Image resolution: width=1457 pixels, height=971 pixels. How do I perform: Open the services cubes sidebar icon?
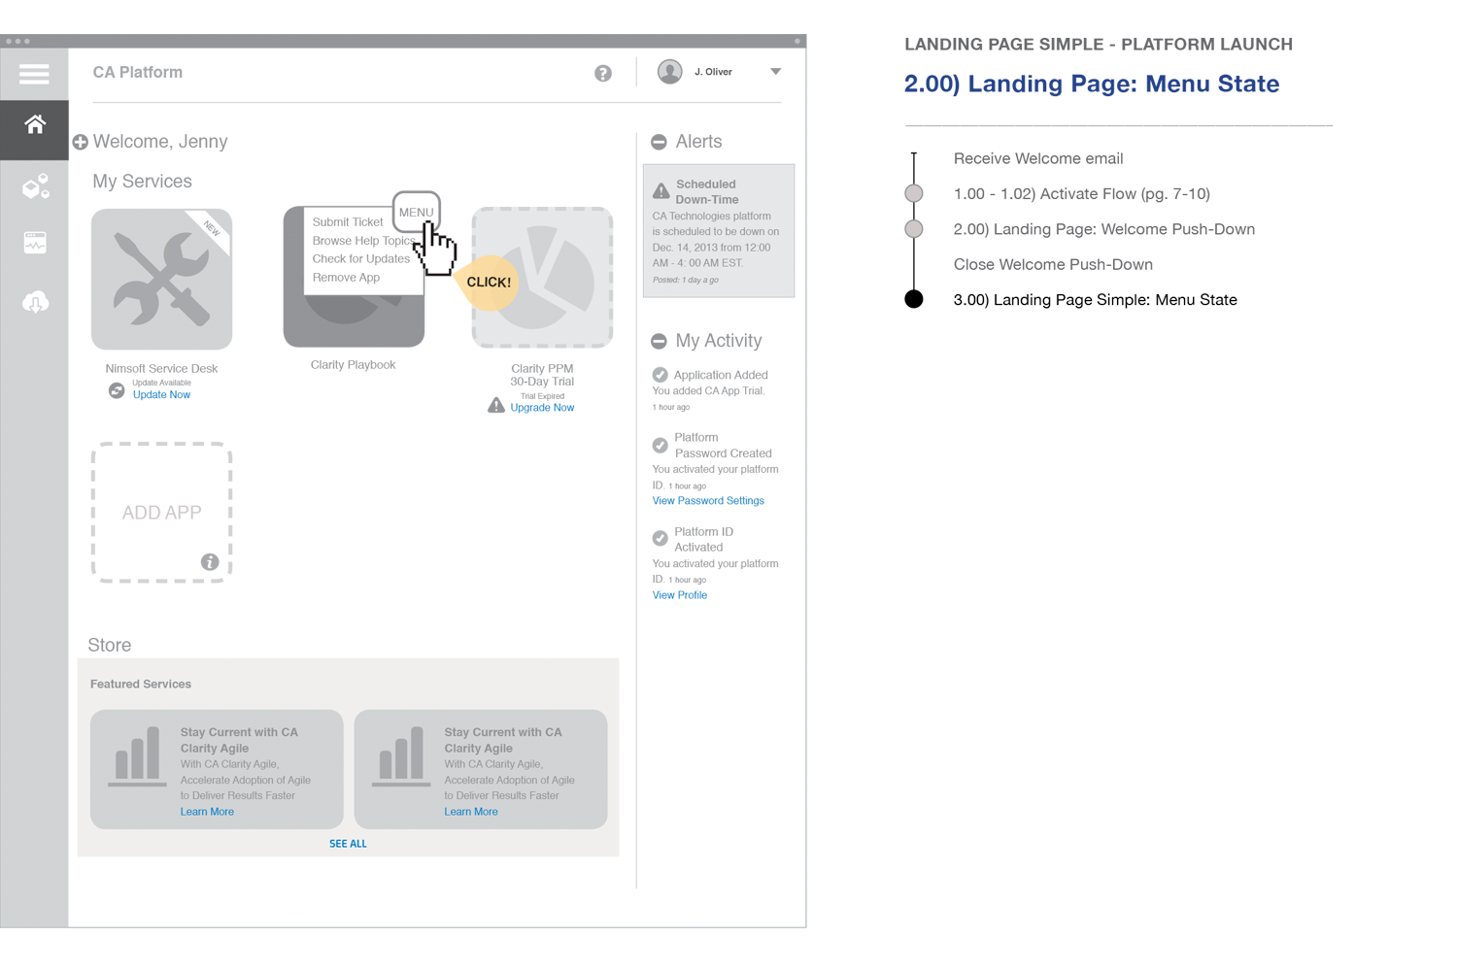(x=36, y=186)
